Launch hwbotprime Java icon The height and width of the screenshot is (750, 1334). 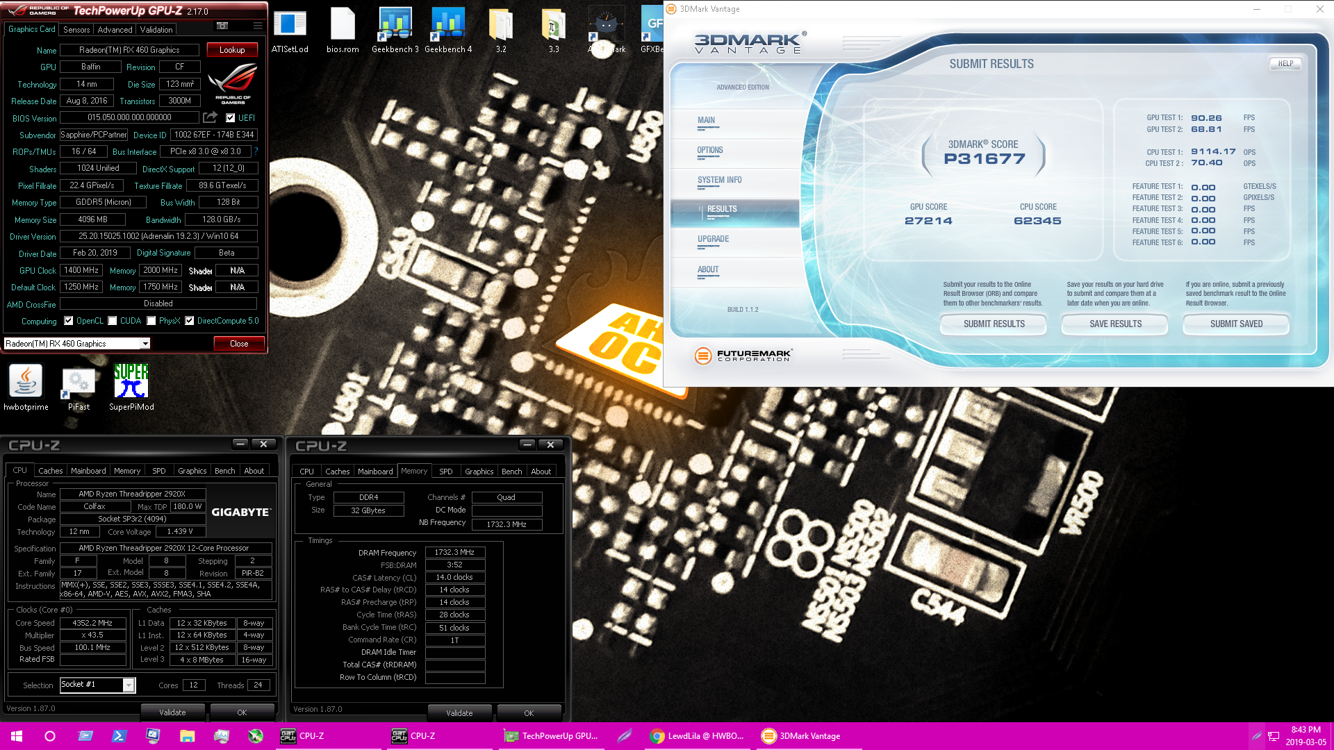(x=26, y=387)
